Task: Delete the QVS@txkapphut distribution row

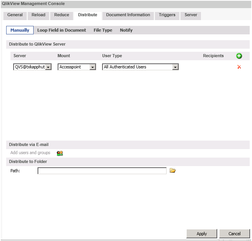Action: click(x=239, y=67)
